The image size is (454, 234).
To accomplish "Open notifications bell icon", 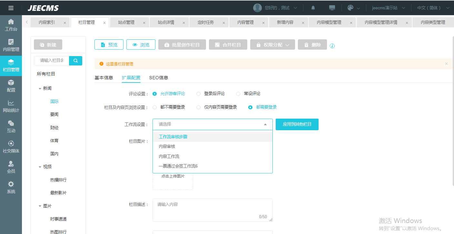I will coord(313,8).
